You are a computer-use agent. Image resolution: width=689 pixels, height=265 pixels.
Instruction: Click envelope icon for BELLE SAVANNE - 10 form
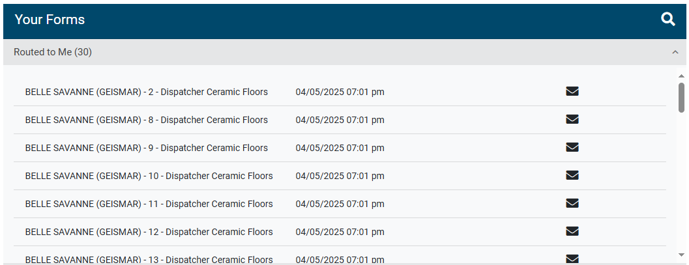click(572, 175)
